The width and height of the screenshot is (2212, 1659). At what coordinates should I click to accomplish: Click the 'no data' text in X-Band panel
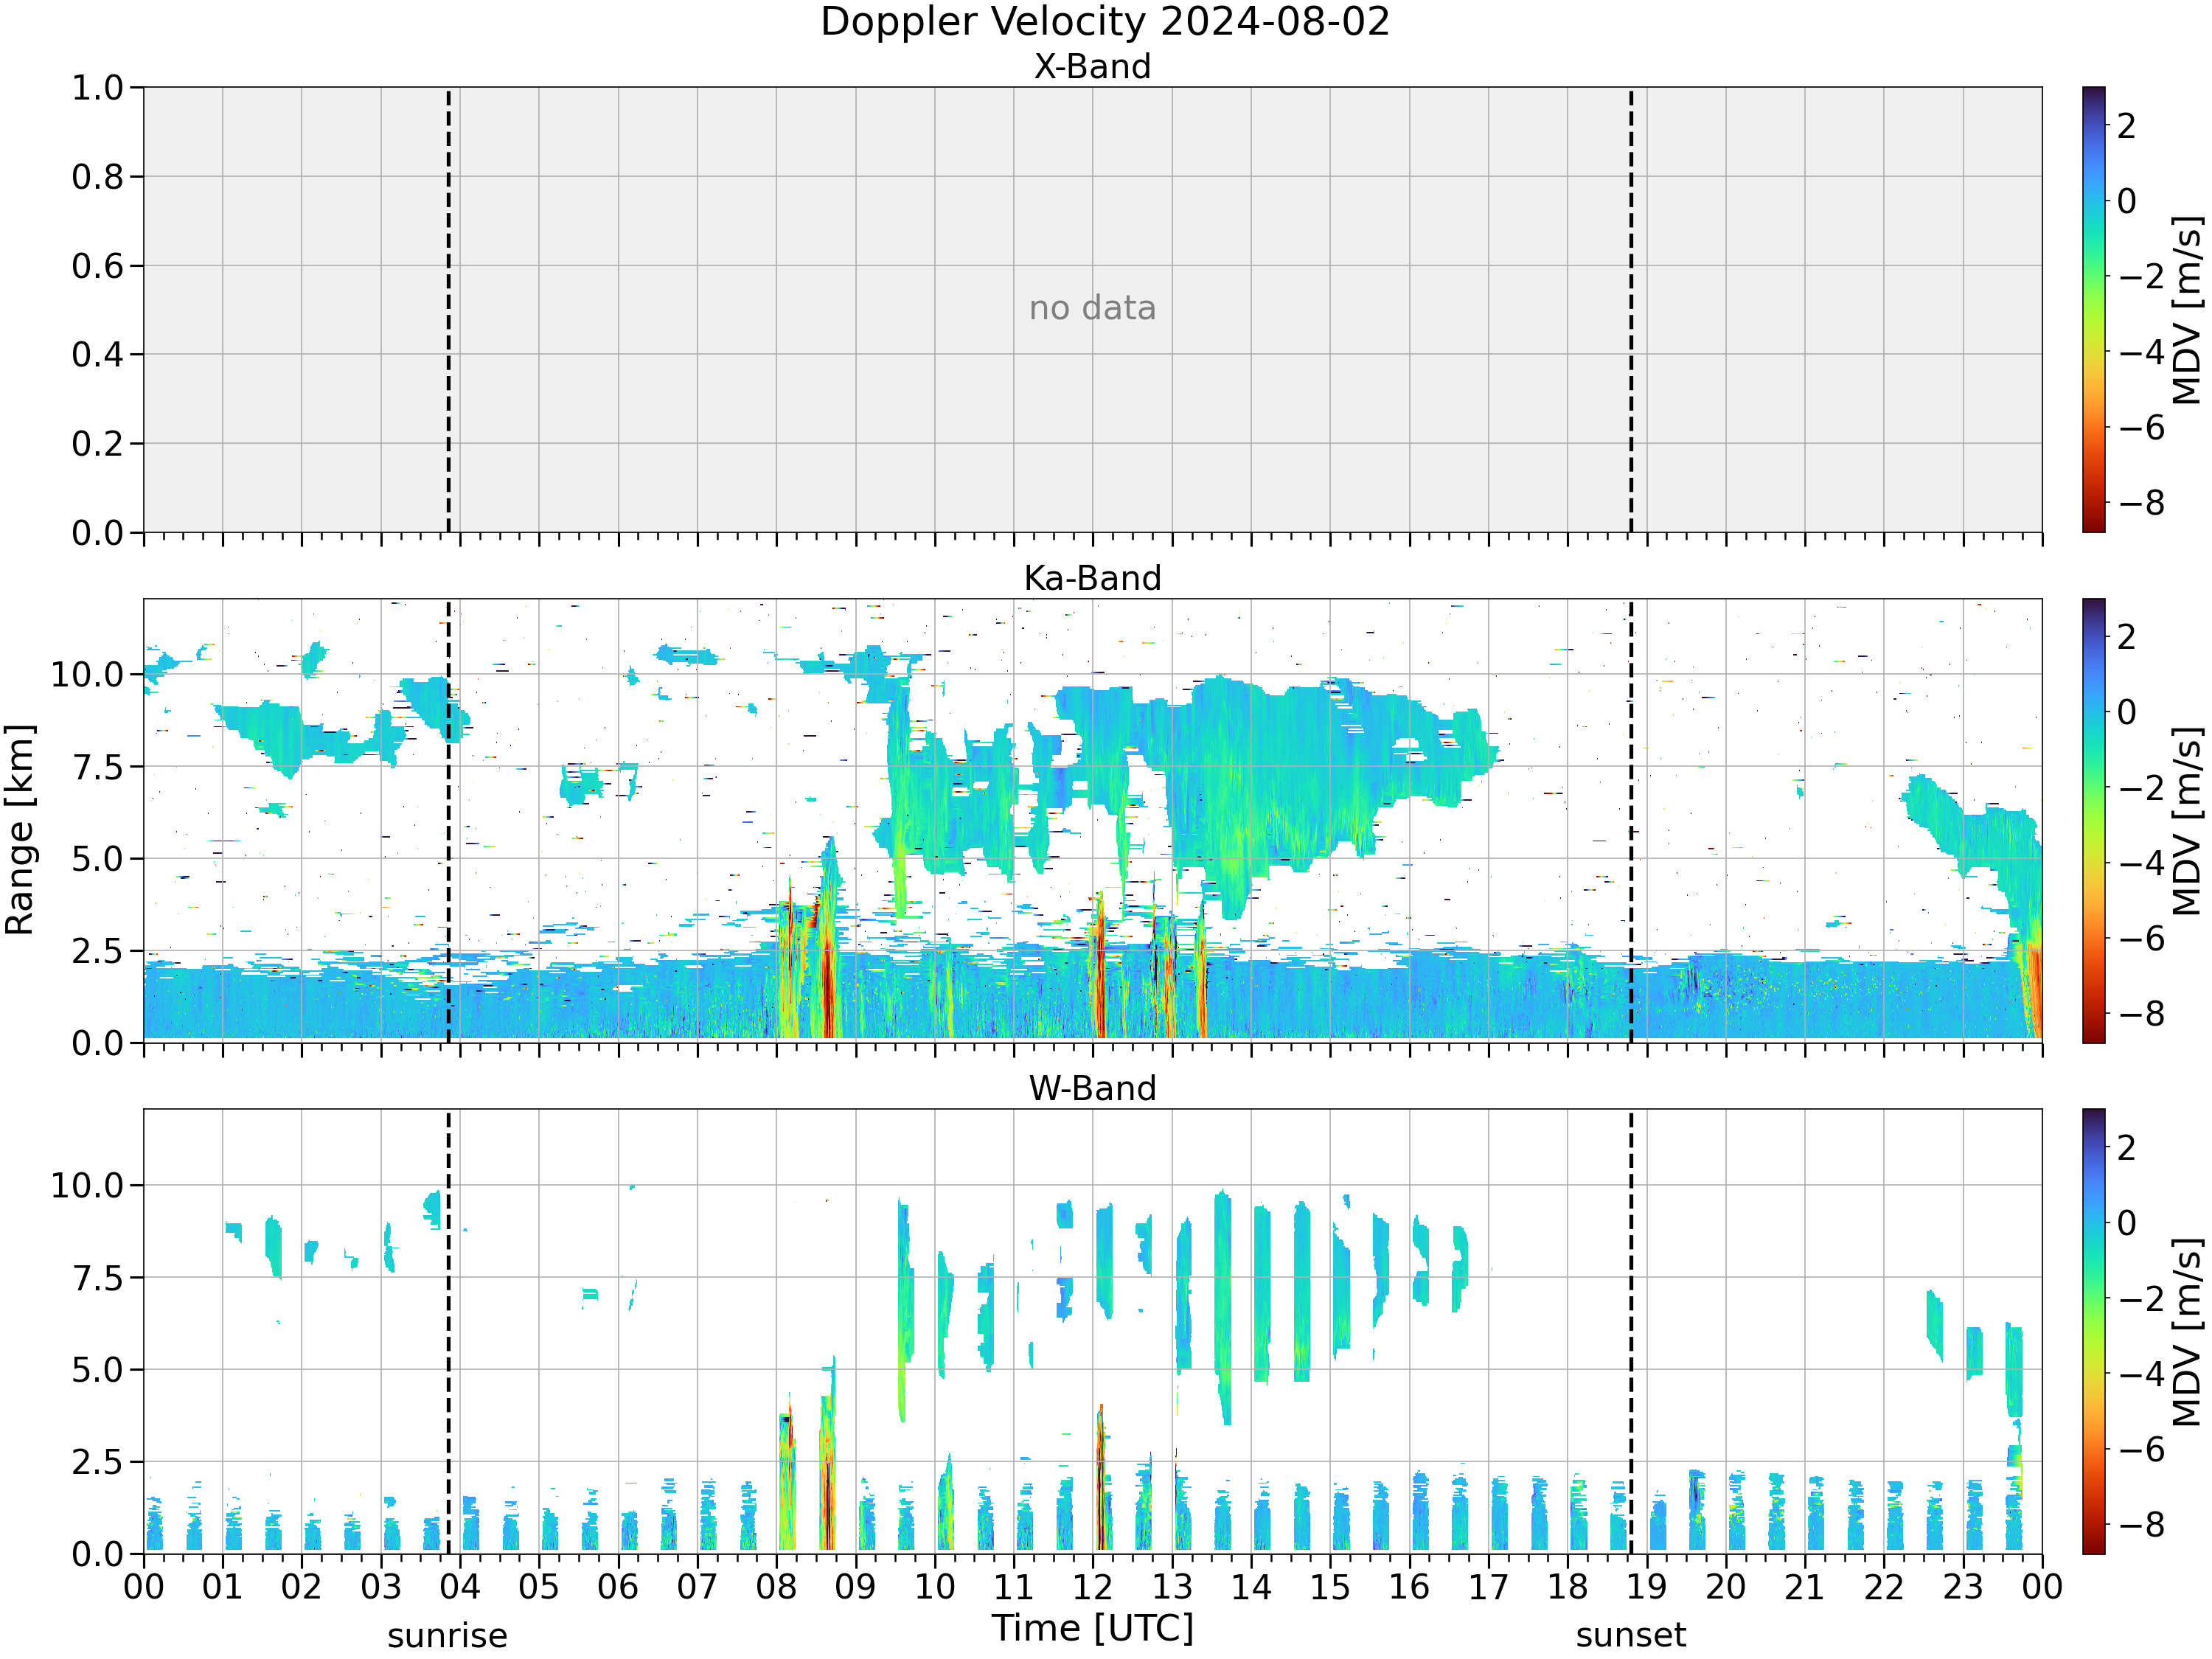click(x=1092, y=308)
